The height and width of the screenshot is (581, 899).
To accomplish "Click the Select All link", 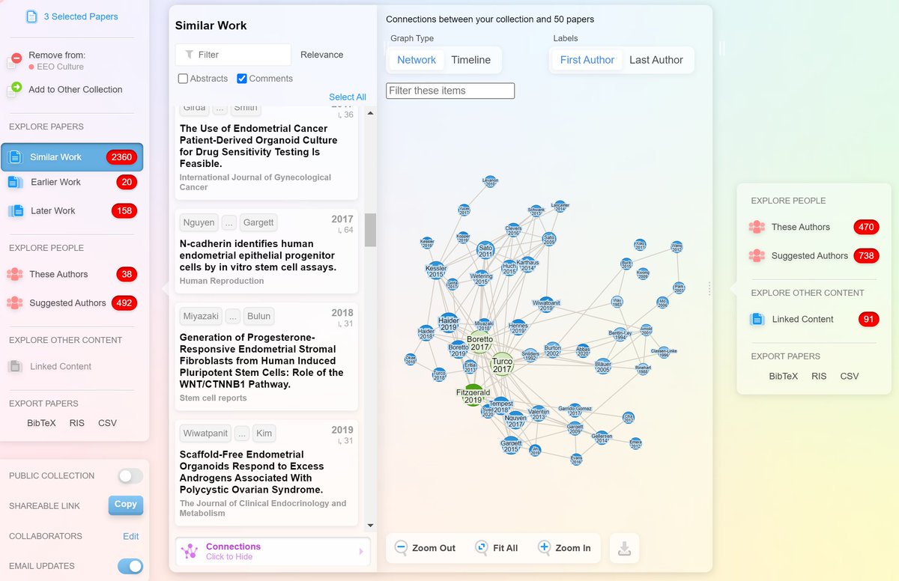I will click(x=348, y=97).
